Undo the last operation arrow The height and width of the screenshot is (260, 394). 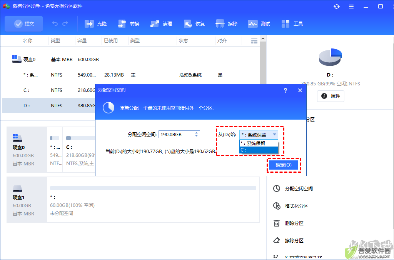click(x=55, y=23)
